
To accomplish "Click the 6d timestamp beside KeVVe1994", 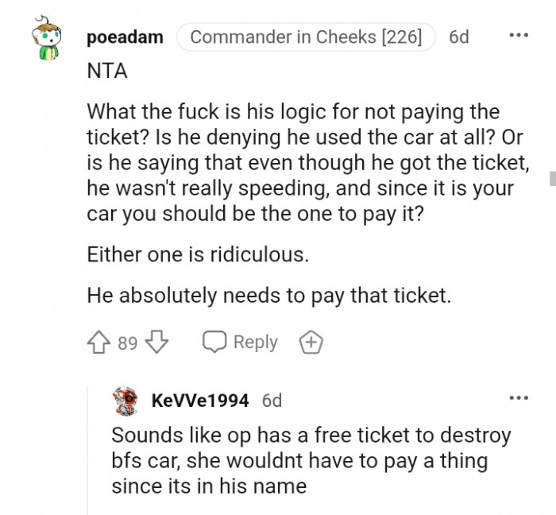I will [x=272, y=401].
